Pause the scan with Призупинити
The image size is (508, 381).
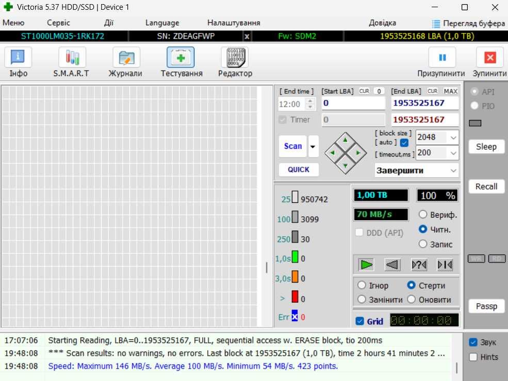point(441,62)
